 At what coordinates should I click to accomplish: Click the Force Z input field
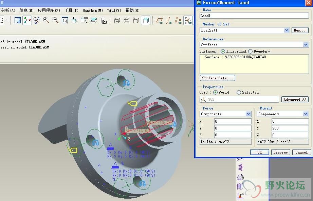pyautogui.click(x=233, y=135)
